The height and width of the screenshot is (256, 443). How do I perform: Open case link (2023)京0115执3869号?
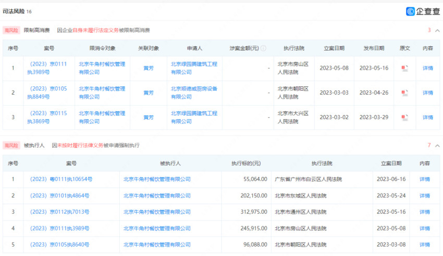tap(47, 117)
